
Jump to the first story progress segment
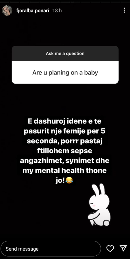coord(5,2)
